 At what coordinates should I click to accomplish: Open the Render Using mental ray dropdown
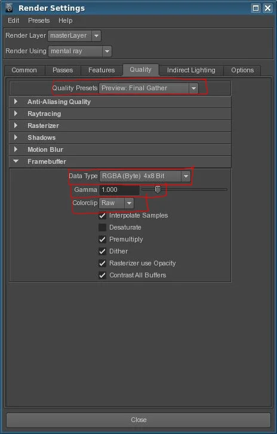tap(80, 51)
